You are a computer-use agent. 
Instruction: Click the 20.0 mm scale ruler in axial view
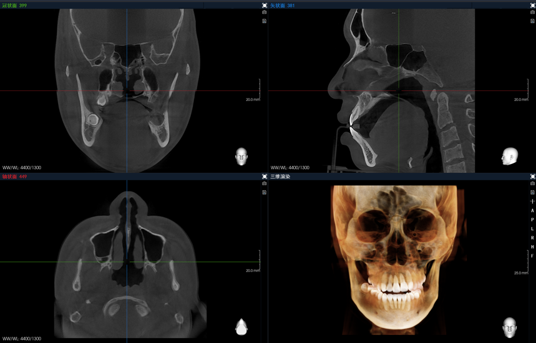[x=260, y=259]
